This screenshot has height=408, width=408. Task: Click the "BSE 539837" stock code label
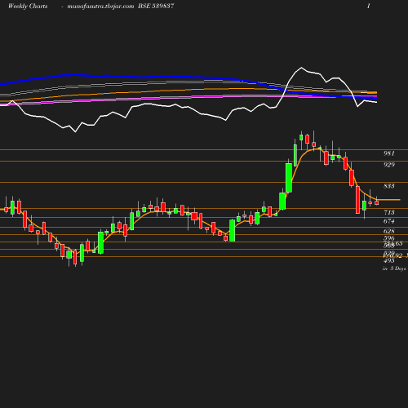click(156, 6)
